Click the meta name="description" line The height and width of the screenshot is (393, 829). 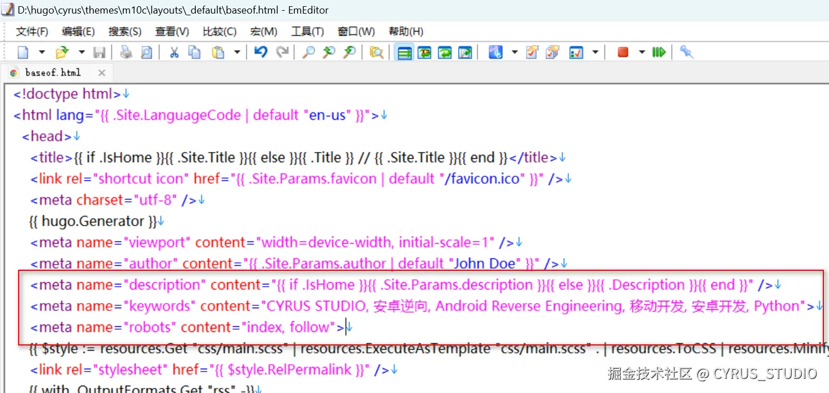(x=406, y=284)
